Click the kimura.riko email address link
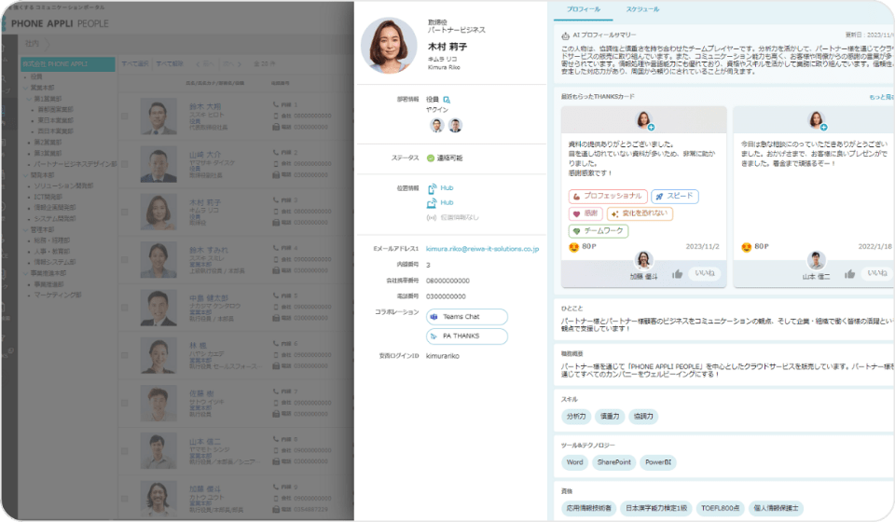The image size is (895, 522). (482, 250)
